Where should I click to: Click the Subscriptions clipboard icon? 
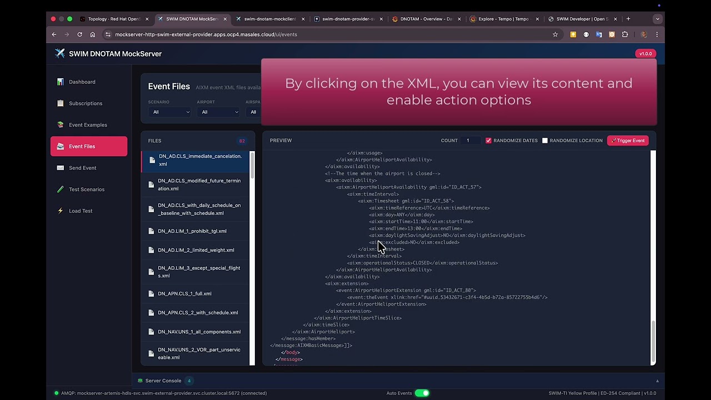pyautogui.click(x=60, y=103)
